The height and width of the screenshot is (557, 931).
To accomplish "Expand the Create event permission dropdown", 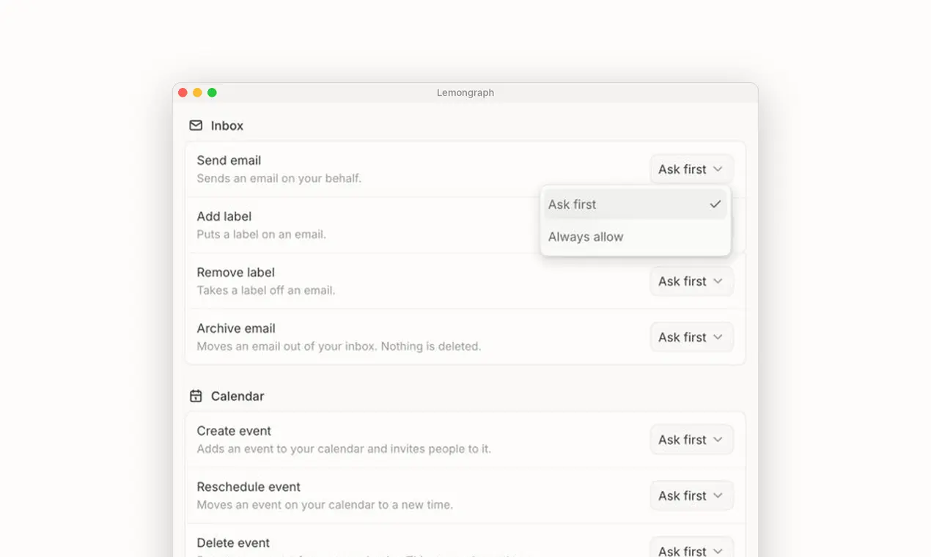I will click(x=691, y=440).
